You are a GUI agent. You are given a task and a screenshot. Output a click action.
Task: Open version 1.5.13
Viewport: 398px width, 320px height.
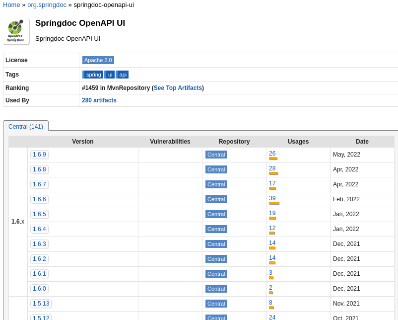(41, 304)
